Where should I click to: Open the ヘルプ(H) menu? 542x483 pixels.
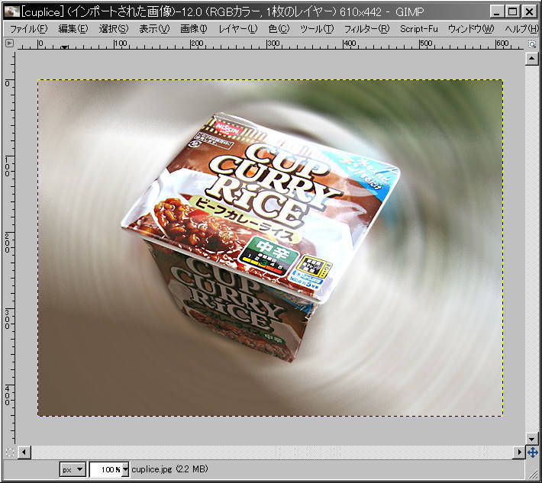coord(521,29)
